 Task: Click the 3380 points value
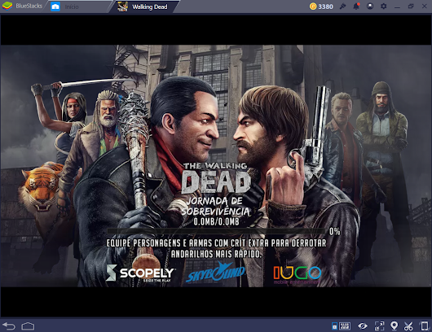click(x=325, y=7)
